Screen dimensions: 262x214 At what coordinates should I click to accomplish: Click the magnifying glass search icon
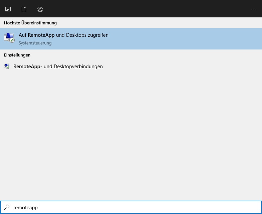tap(7, 207)
